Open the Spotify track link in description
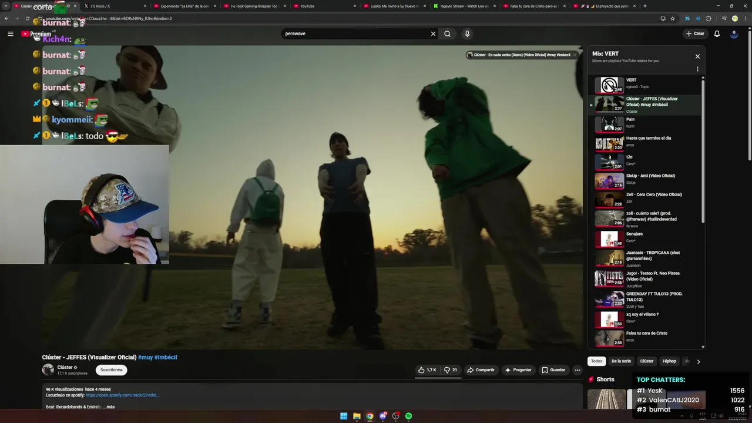The image size is (752, 423). (122, 395)
